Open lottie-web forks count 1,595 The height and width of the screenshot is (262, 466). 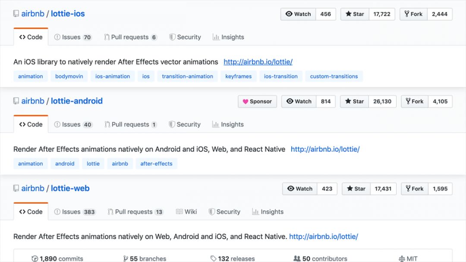[440, 189]
